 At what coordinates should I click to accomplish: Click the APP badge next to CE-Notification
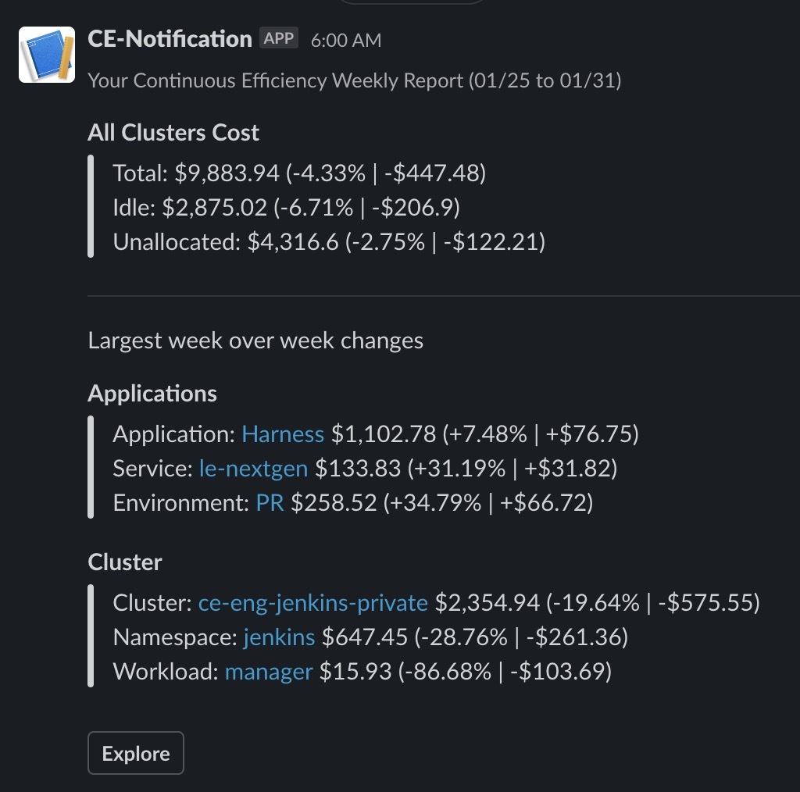pyautogui.click(x=279, y=38)
